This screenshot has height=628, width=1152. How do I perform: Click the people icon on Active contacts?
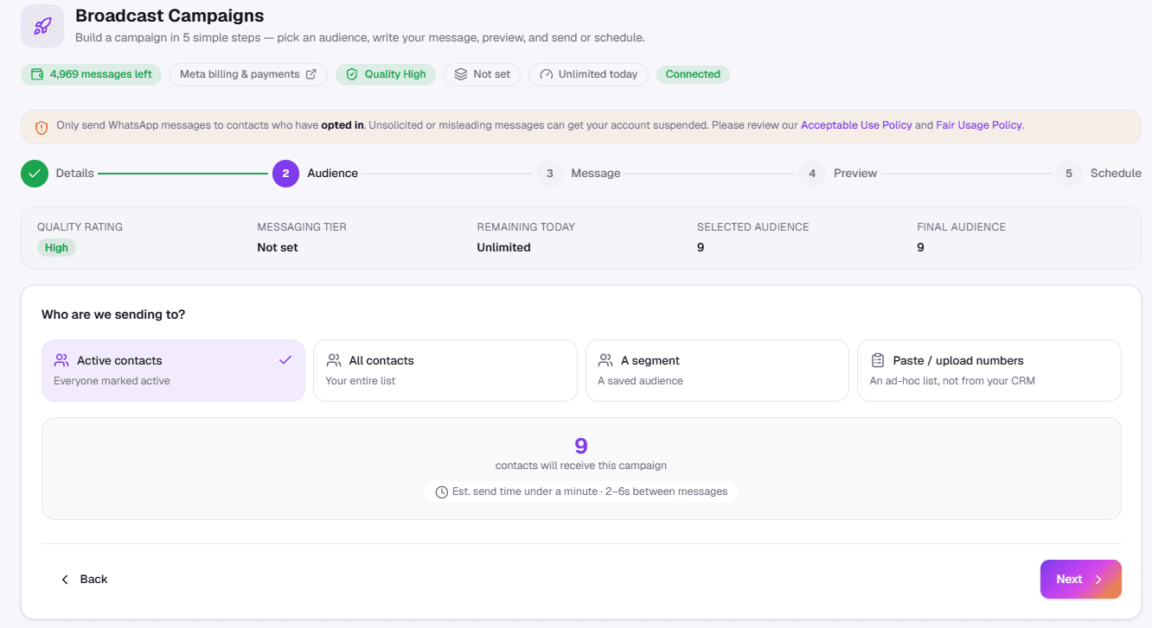pyautogui.click(x=61, y=360)
